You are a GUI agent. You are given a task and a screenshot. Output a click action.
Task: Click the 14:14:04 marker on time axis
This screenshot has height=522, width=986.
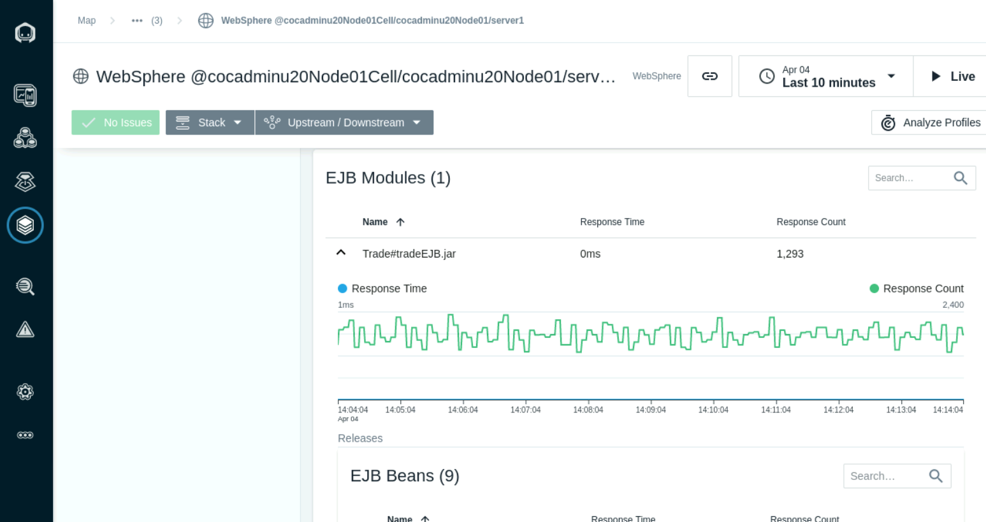pos(948,410)
